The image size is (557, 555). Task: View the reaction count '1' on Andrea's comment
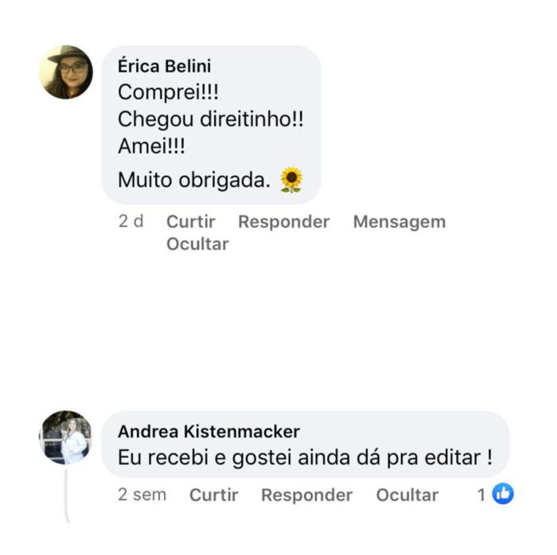pyautogui.click(x=481, y=495)
